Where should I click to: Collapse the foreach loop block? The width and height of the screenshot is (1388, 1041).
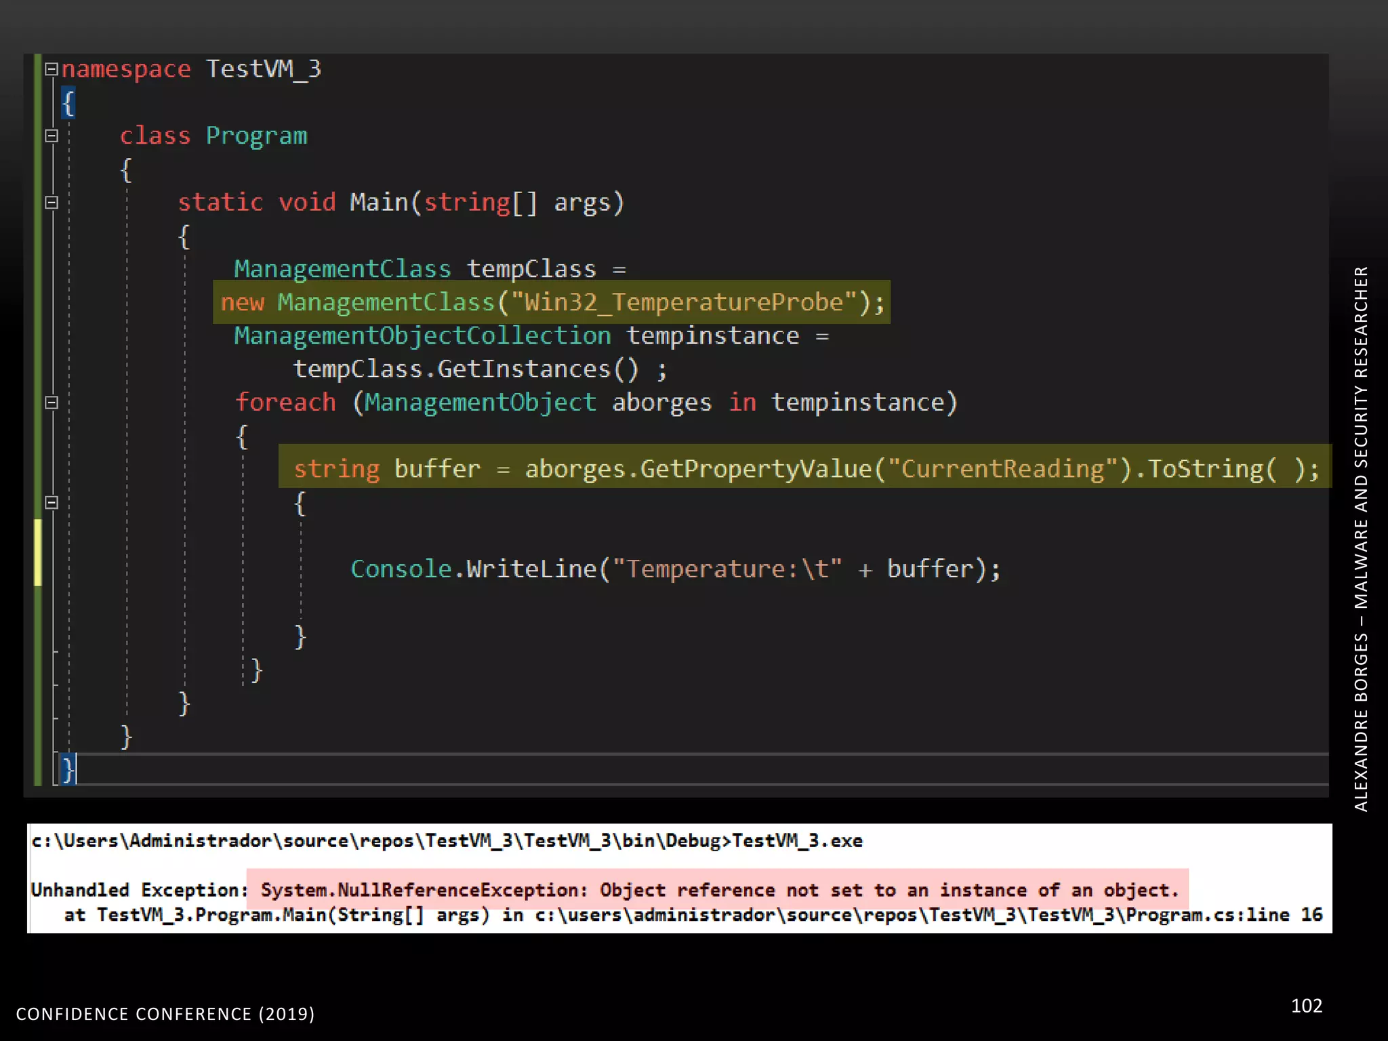pos(51,403)
